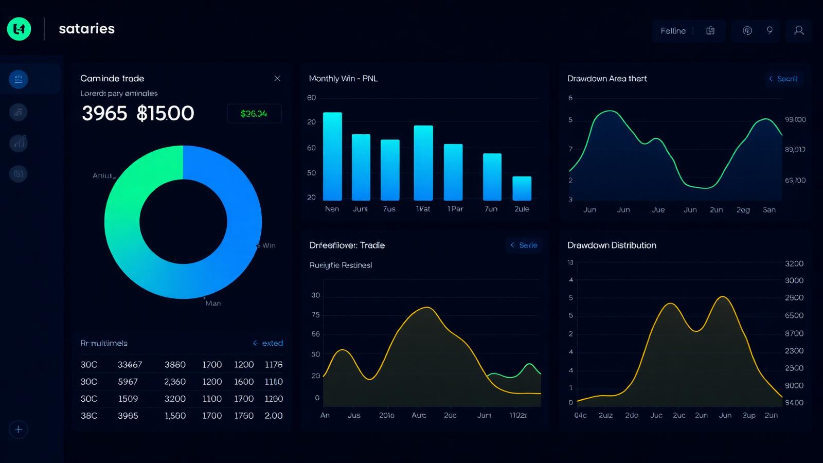823x463 pixels.
Task: Click table cell 5967
Action: pyautogui.click(x=128, y=382)
